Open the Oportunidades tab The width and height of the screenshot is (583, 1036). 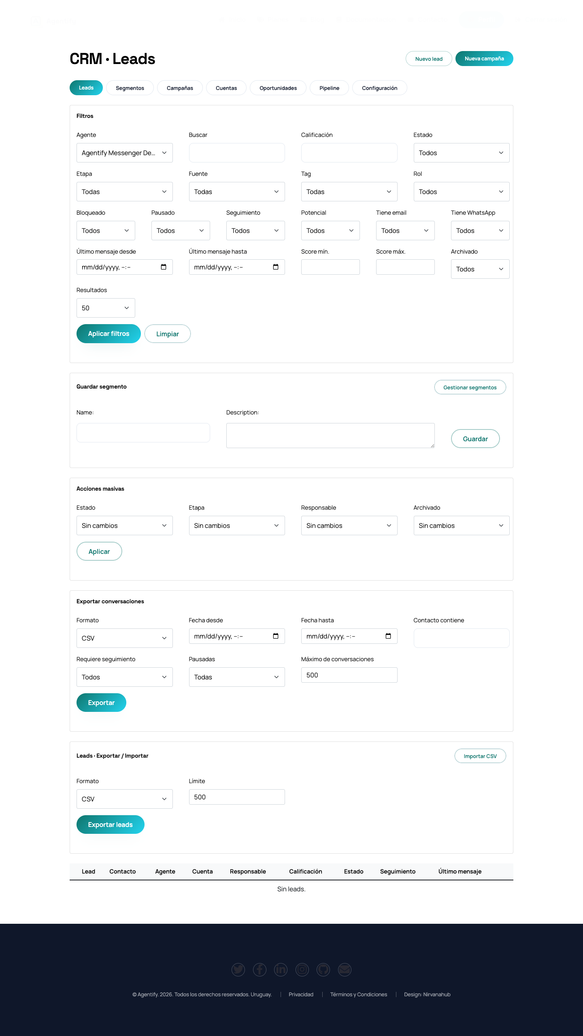(x=278, y=88)
